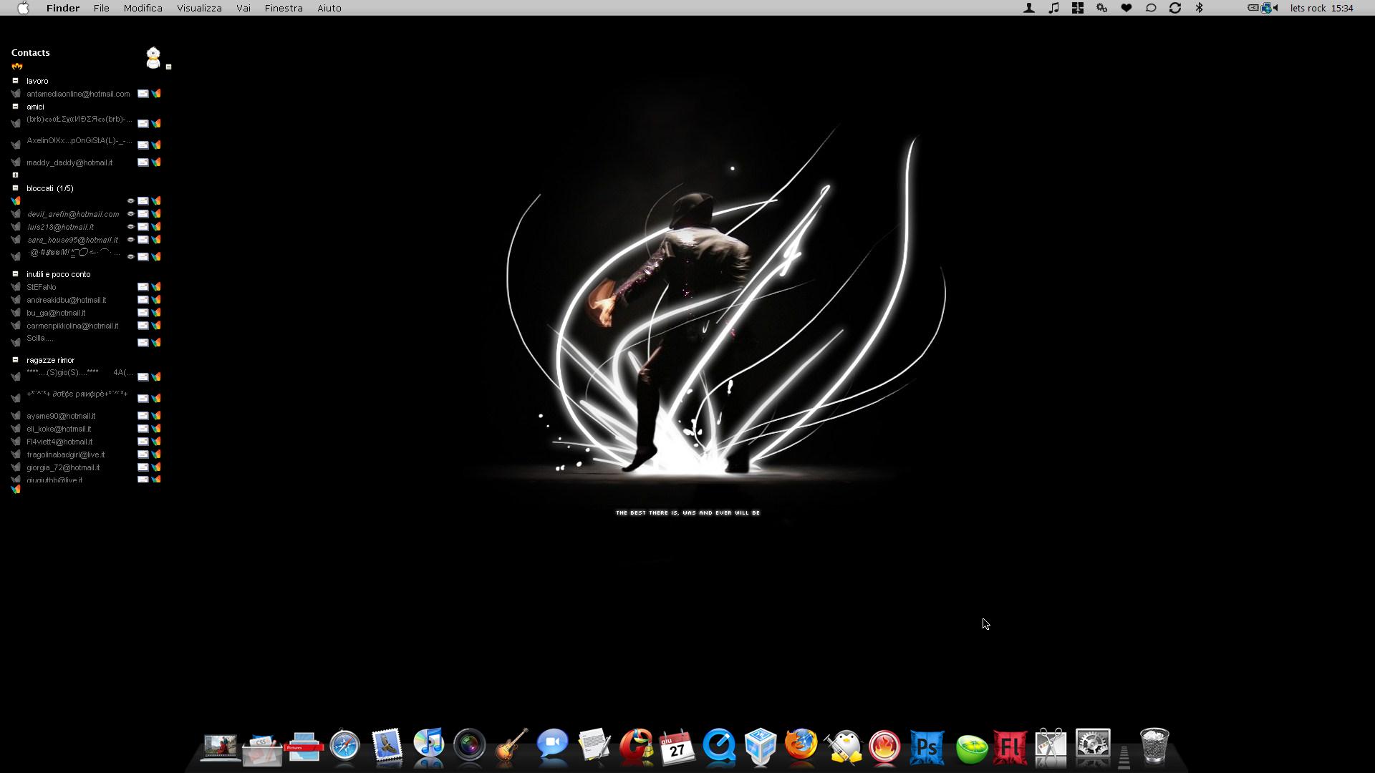
Task: Toggle the eye icon for luis218@hotmail.it
Action: (x=131, y=227)
